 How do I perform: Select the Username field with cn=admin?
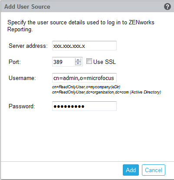(x=84, y=78)
